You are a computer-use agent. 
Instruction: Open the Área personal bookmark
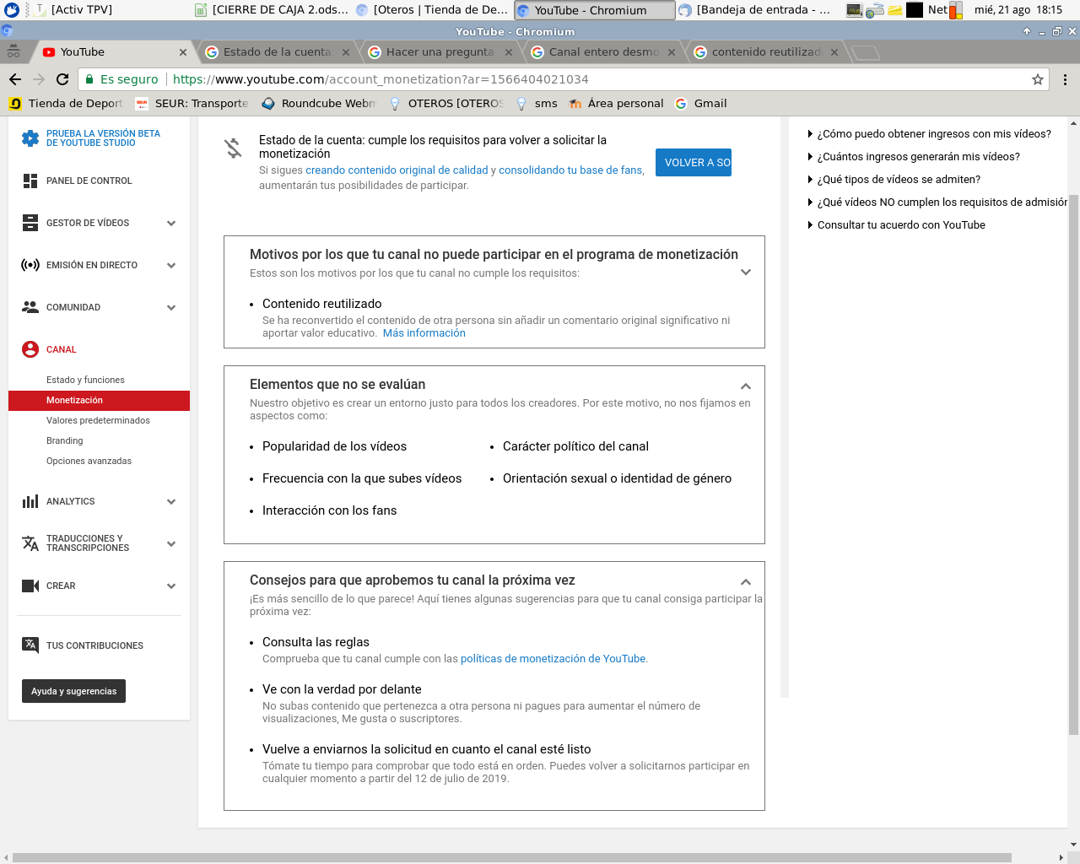616,104
